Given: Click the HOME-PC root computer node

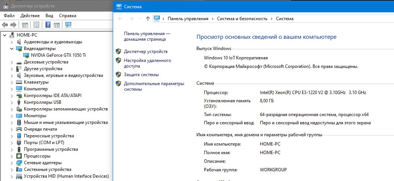Looking at the screenshot, I should [x=27, y=35].
